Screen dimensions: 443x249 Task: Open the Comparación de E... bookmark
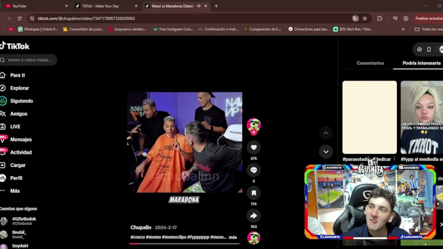pos(262,29)
